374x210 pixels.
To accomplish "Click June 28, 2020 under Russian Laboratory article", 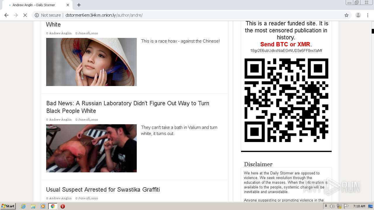I will tap(88, 119).
